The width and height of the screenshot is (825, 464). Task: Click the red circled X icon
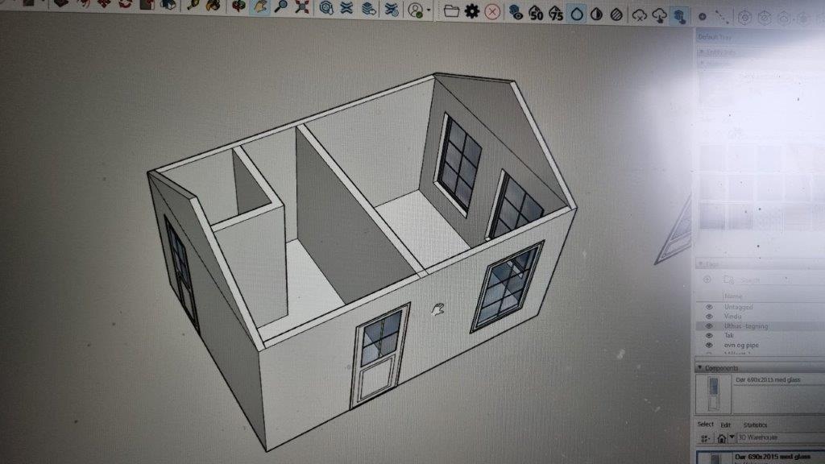pos(492,12)
